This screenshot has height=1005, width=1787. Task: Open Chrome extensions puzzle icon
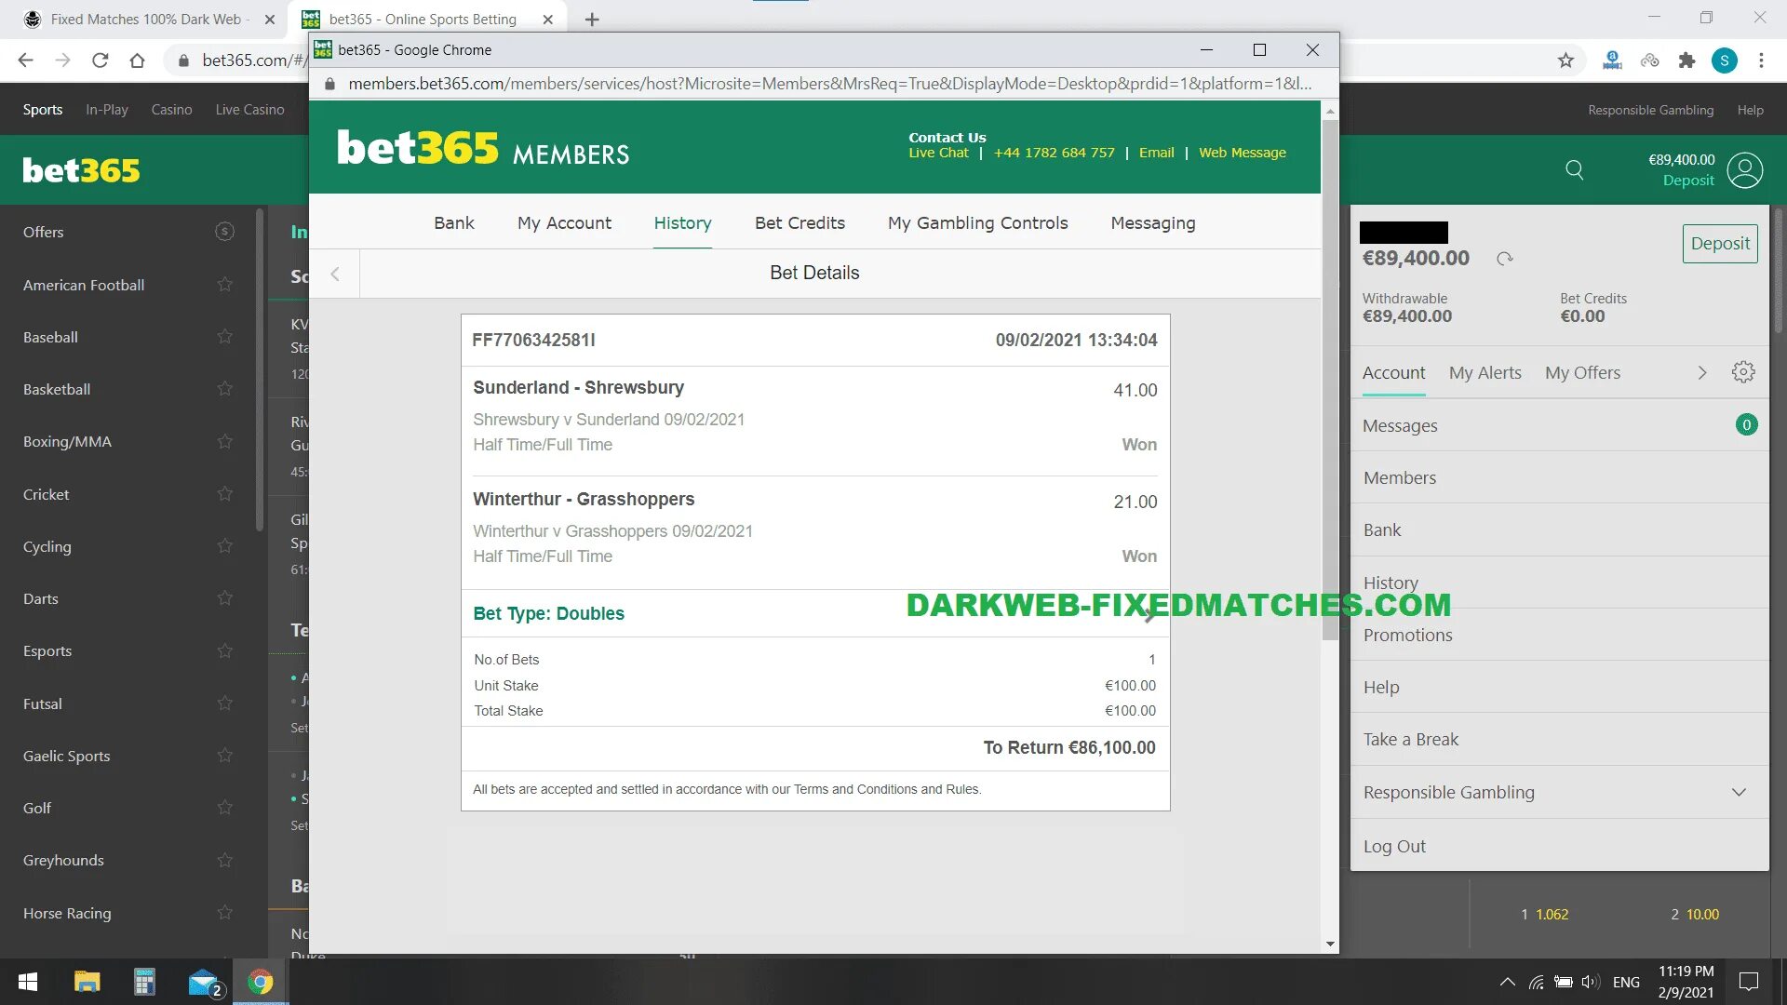tap(1686, 60)
